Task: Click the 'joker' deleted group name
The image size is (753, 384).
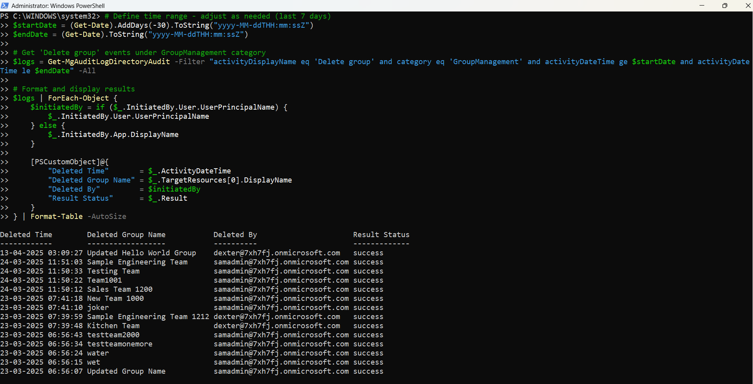Action: [98, 308]
